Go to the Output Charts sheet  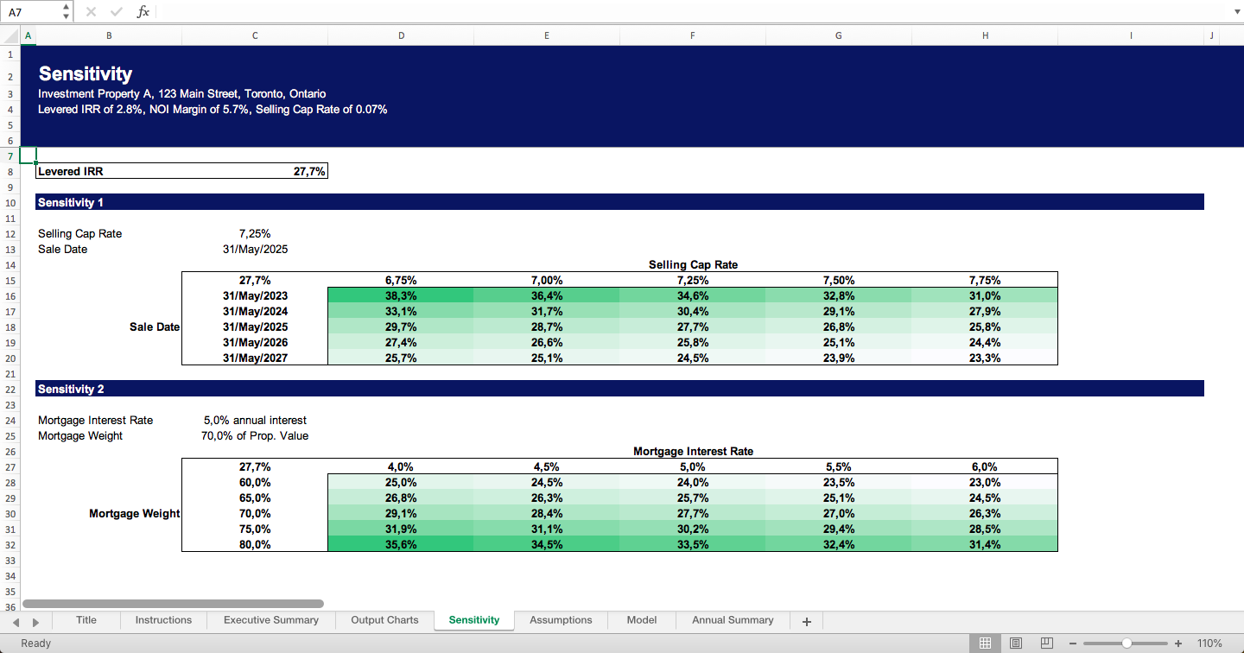(x=384, y=620)
